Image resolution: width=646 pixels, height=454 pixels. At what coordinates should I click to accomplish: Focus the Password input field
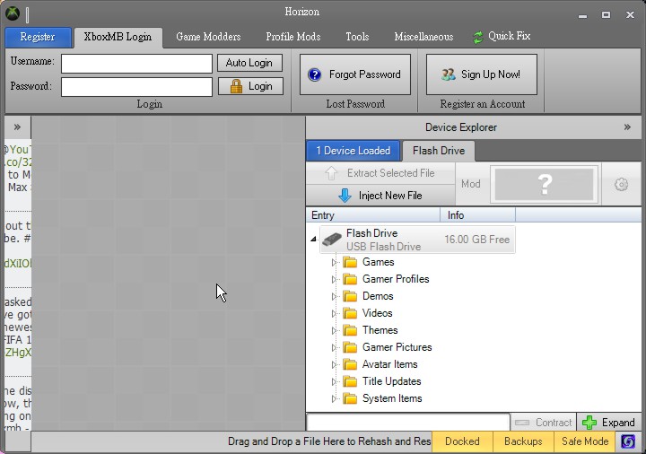[136, 87]
